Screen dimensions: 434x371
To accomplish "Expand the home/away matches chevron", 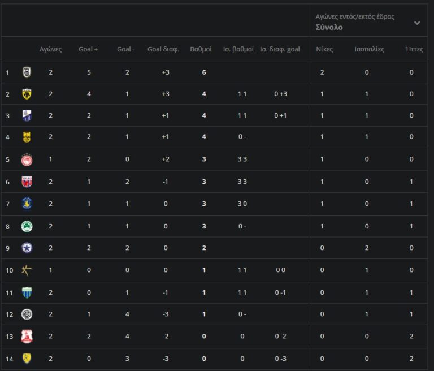I will (417, 23).
